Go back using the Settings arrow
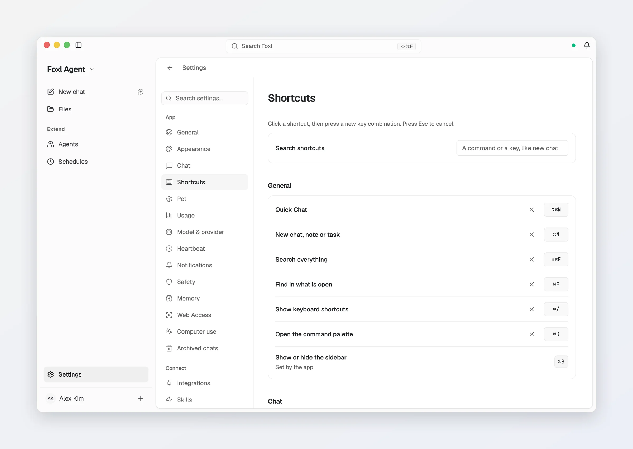The height and width of the screenshot is (449, 633). click(170, 68)
